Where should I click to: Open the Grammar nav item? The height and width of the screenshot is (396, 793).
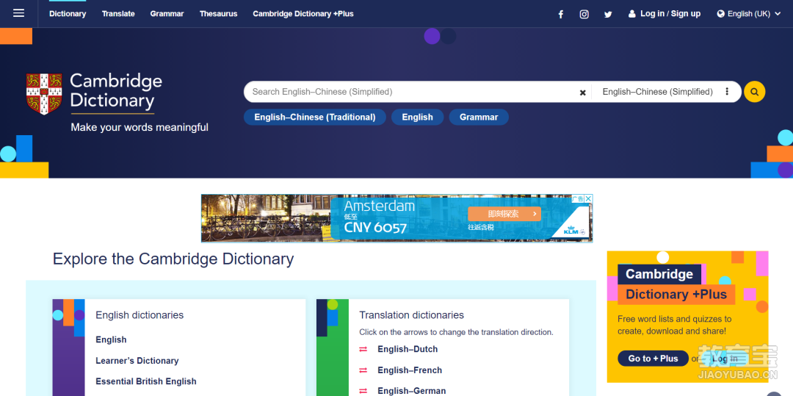pos(167,14)
